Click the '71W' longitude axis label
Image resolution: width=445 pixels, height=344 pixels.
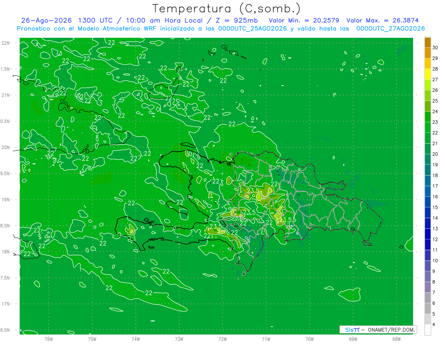[266, 339]
